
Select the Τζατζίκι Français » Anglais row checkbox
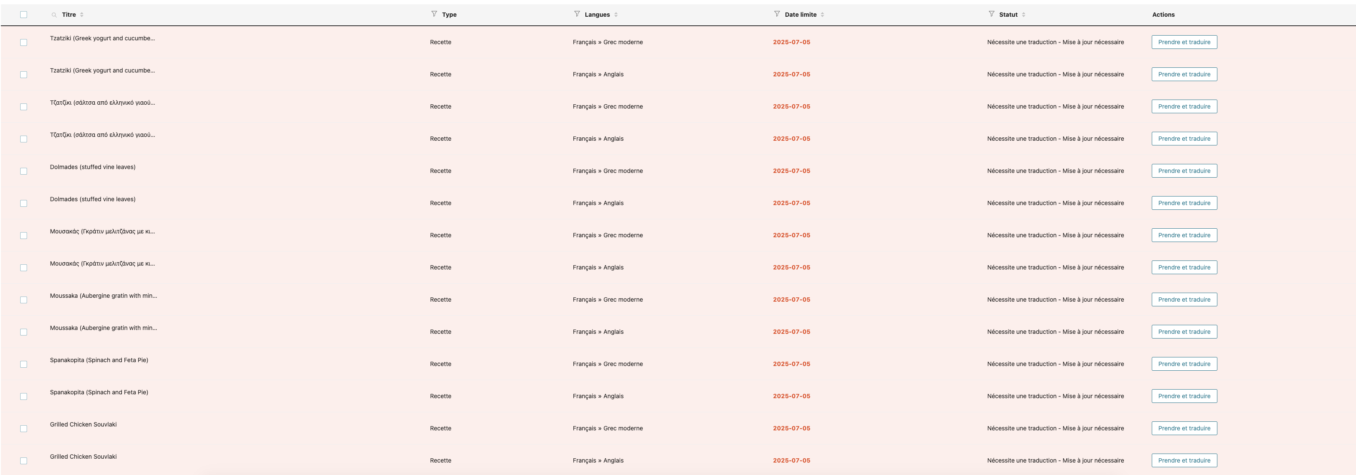(x=24, y=139)
